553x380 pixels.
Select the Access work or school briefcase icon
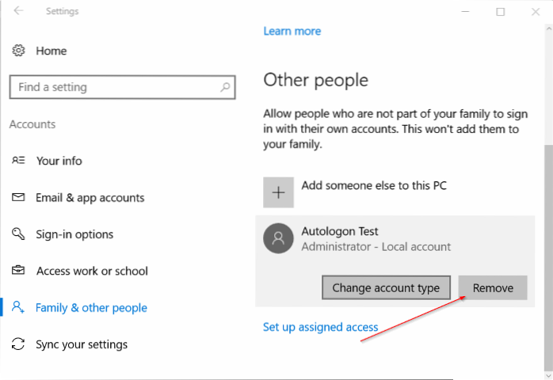[19, 271]
